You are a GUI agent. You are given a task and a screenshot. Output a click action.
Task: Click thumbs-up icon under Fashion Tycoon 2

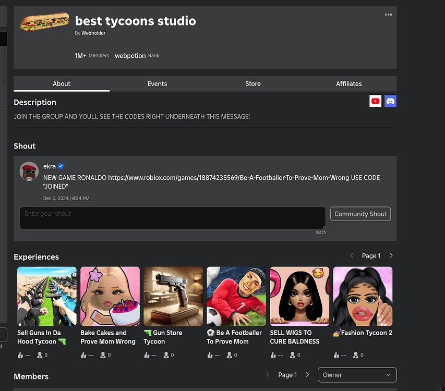click(x=336, y=355)
